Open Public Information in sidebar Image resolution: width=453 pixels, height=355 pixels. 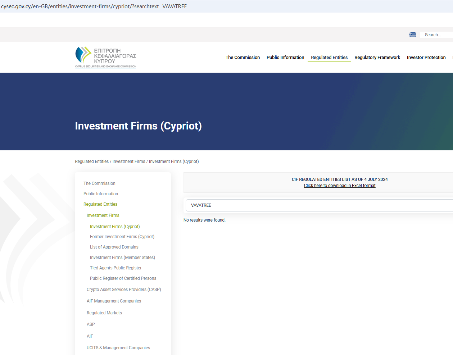[x=101, y=194]
